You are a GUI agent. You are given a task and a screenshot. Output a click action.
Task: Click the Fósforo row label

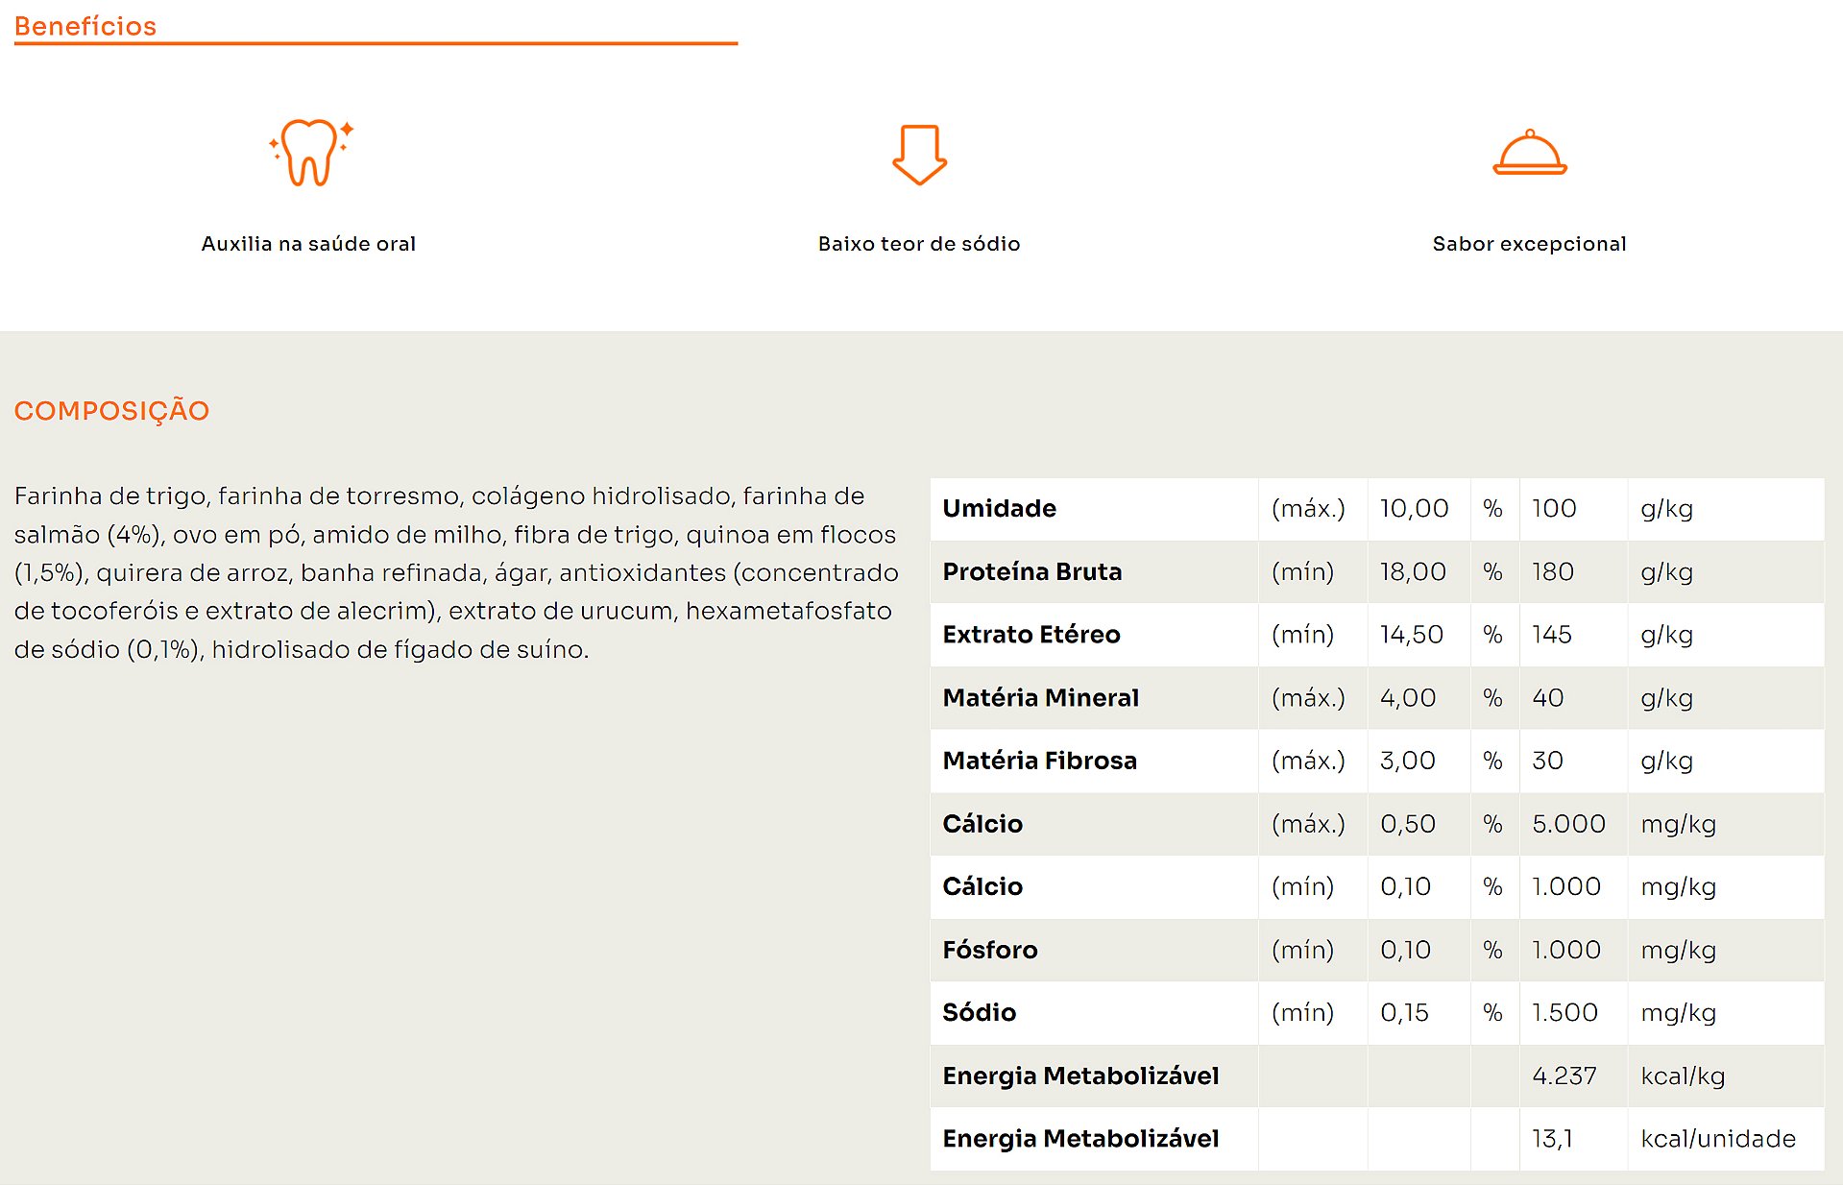(x=989, y=950)
